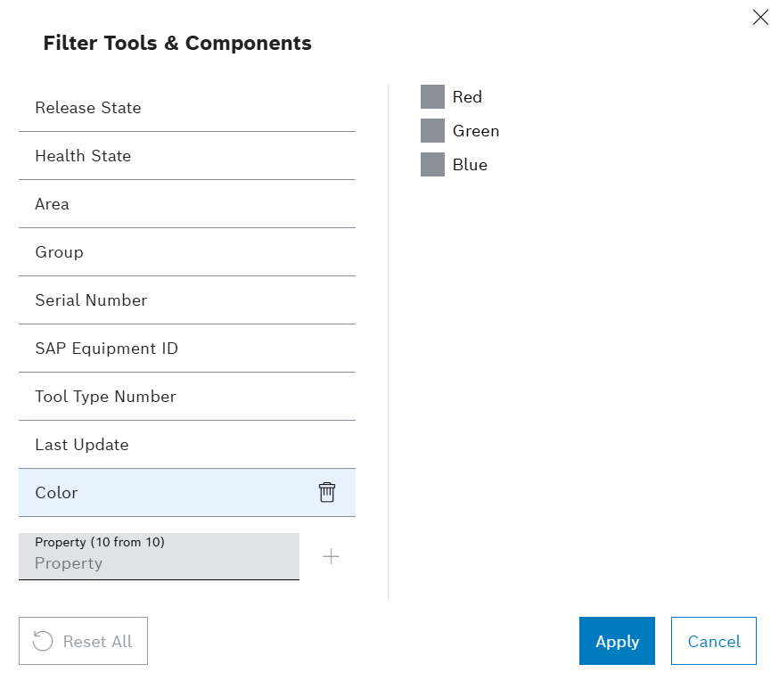The height and width of the screenshot is (681, 779).
Task: Check the Green color checkbox
Action: coord(432,131)
